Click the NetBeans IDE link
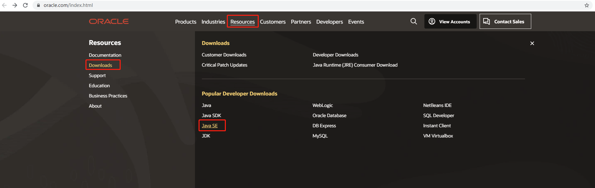Image resolution: width=595 pixels, height=188 pixels. click(437, 105)
